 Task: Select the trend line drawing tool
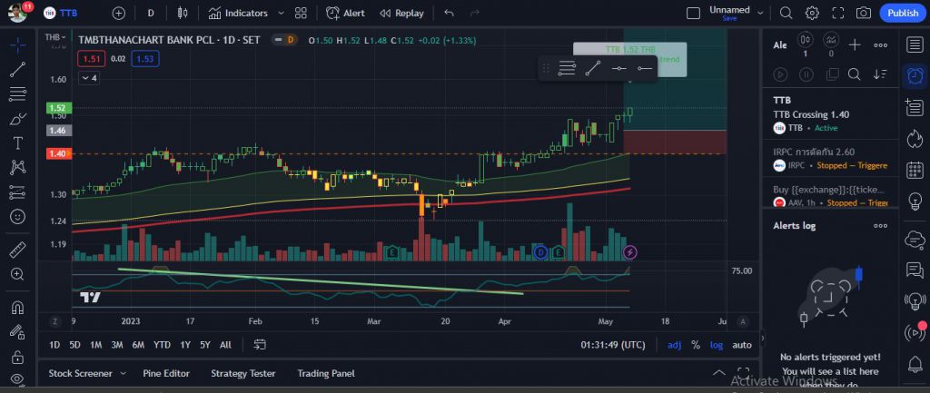pos(18,69)
